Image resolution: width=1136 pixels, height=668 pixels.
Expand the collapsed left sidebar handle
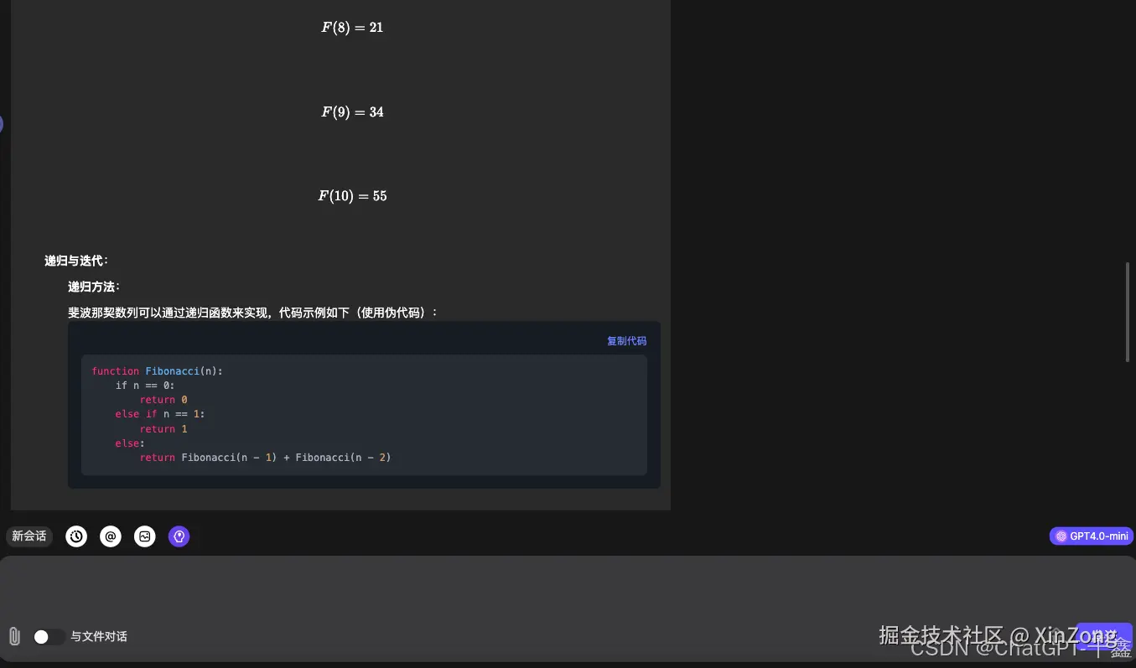tap(3, 124)
